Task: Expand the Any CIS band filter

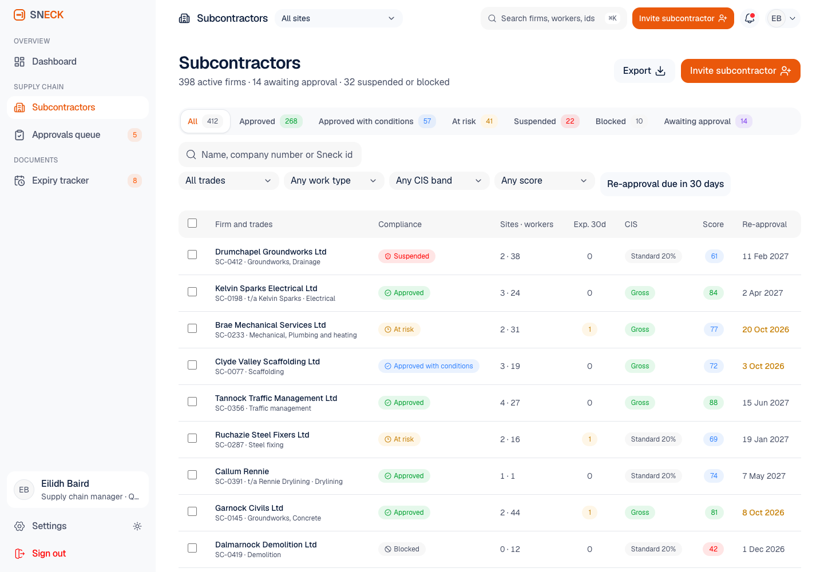Action: [x=439, y=181]
